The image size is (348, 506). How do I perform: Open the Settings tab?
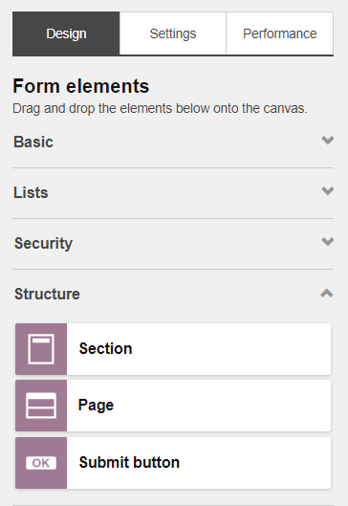[173, 33]
